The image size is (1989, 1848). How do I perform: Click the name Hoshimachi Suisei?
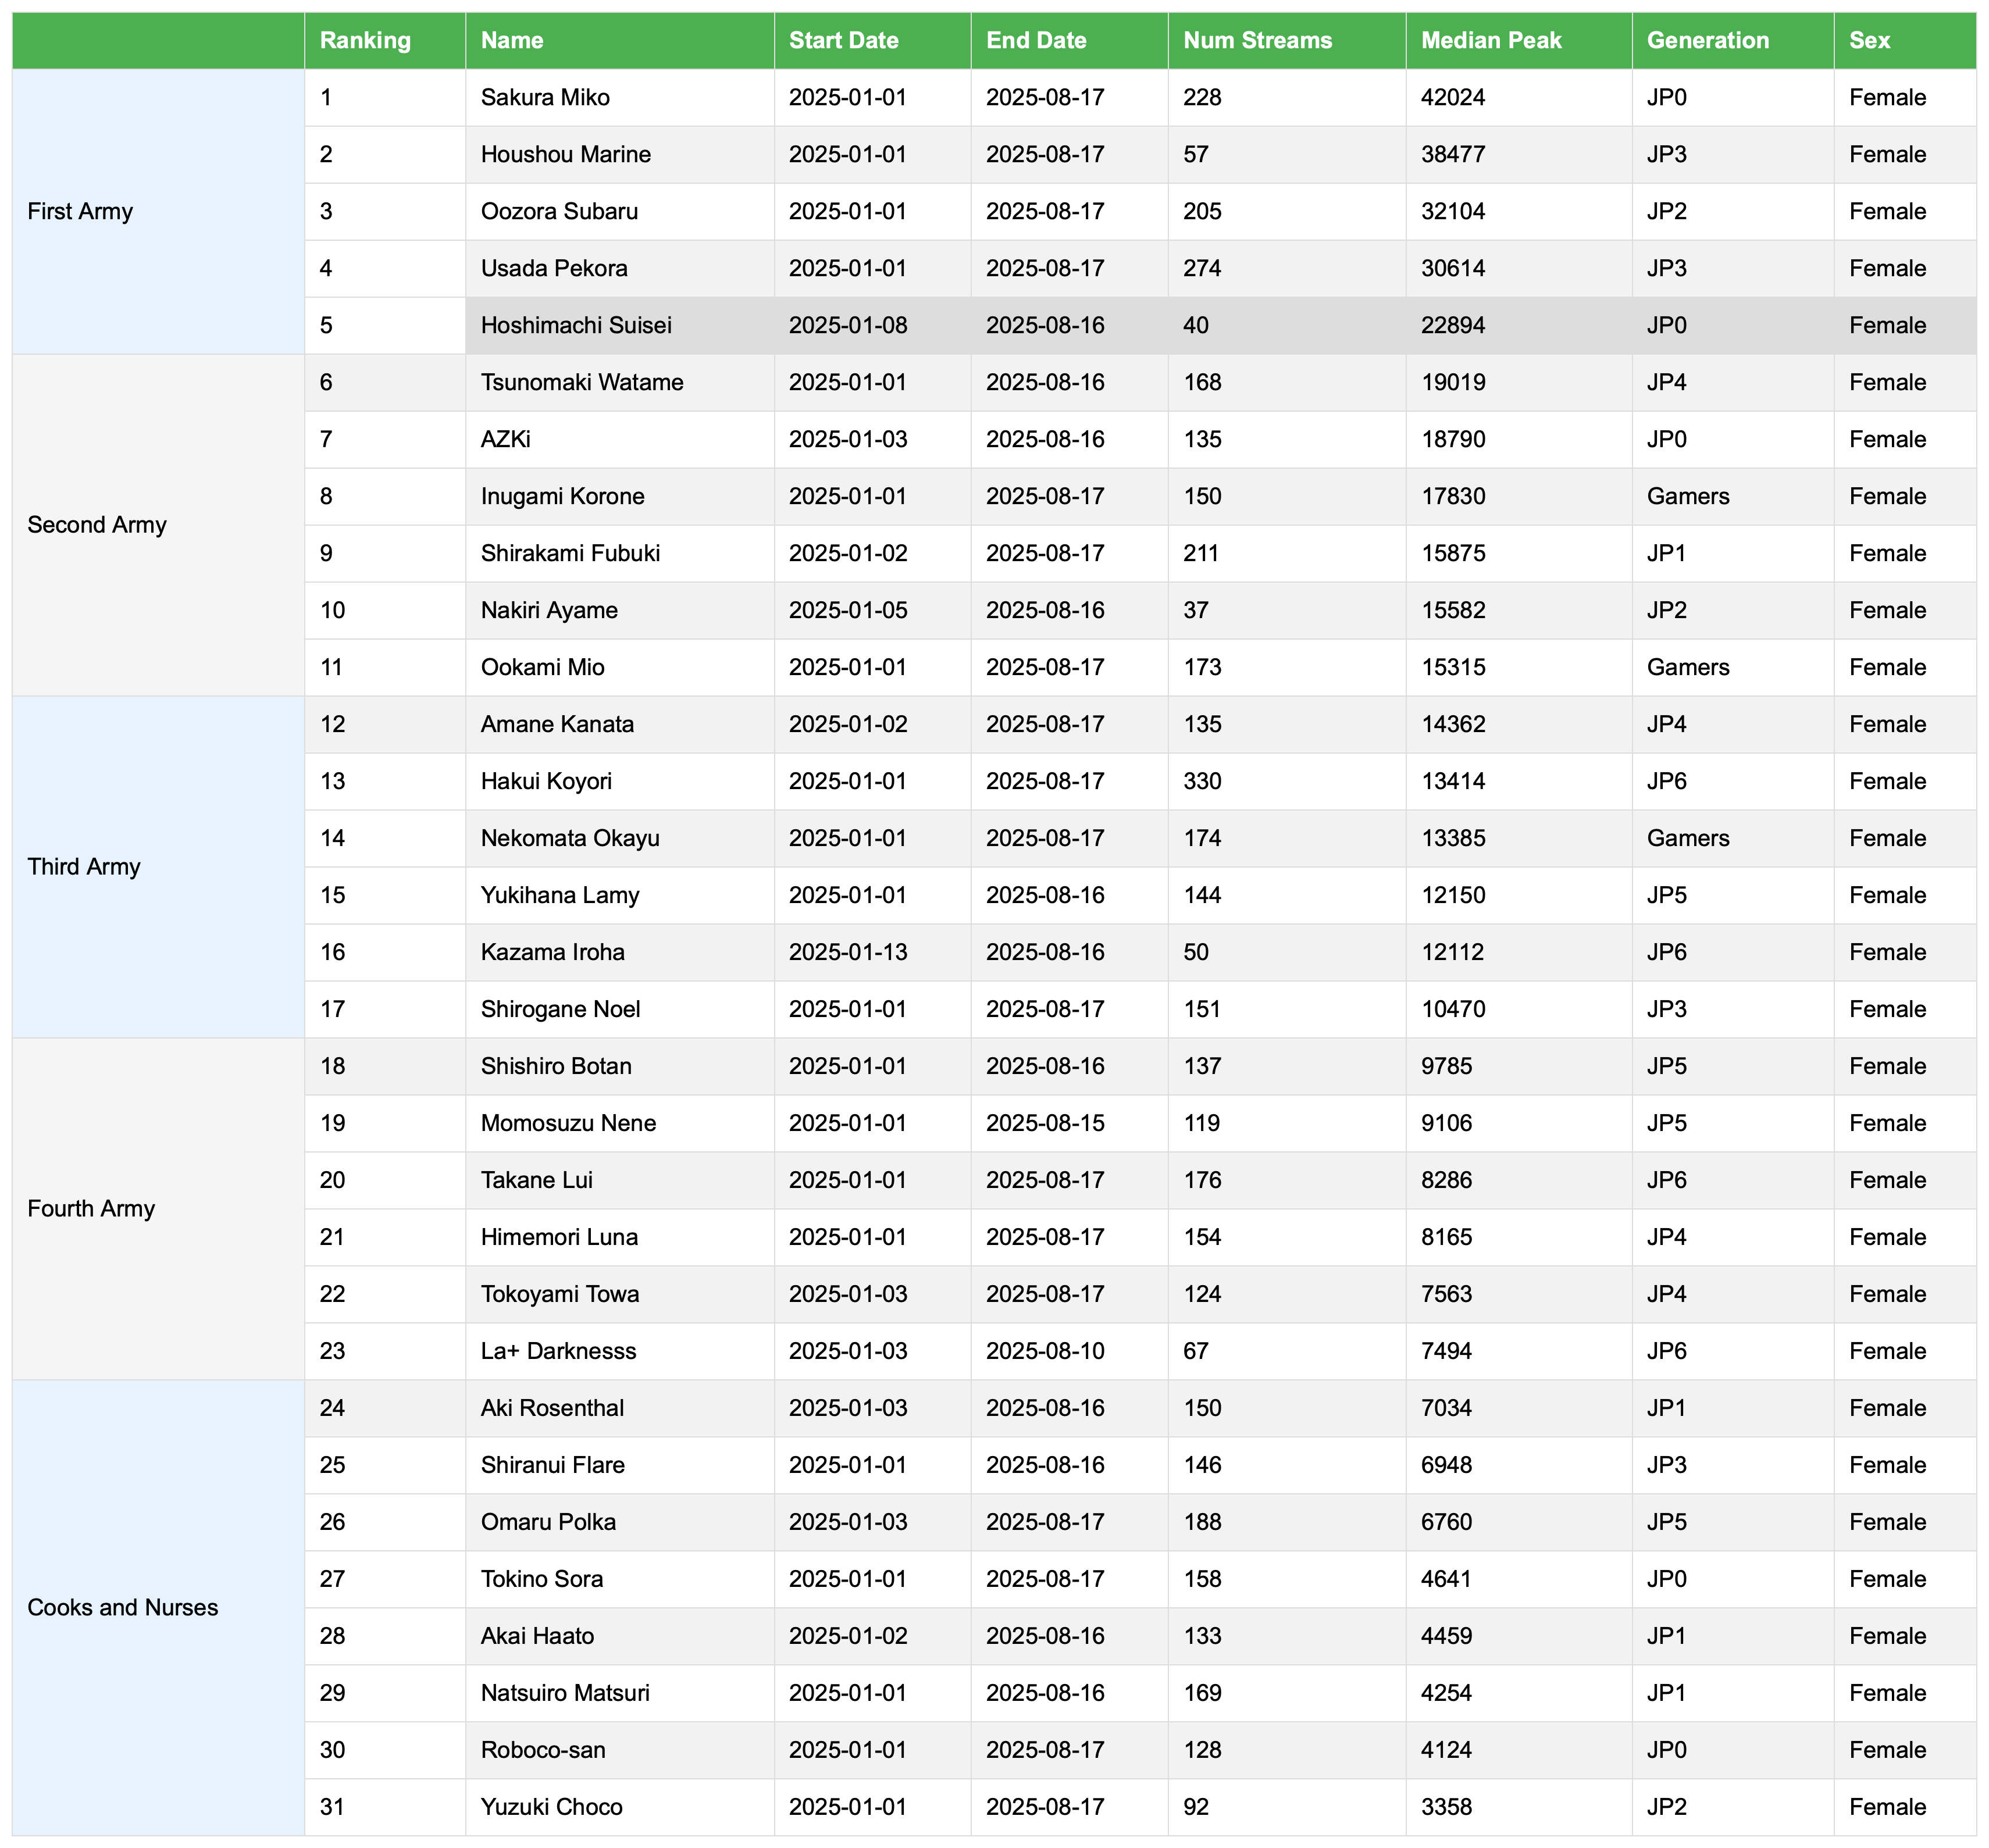576,325
